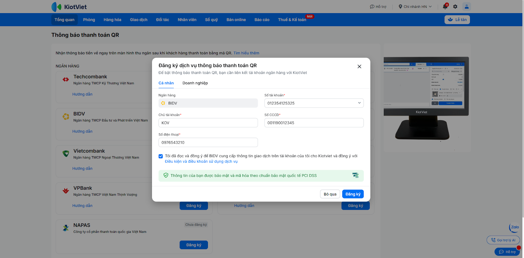Open the Zalo chat widget
The image size is (524, 258).
(514, 227)
